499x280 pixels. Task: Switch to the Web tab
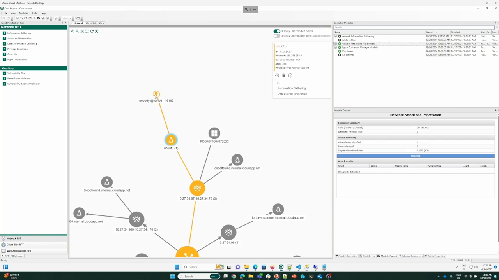point(101,23)
